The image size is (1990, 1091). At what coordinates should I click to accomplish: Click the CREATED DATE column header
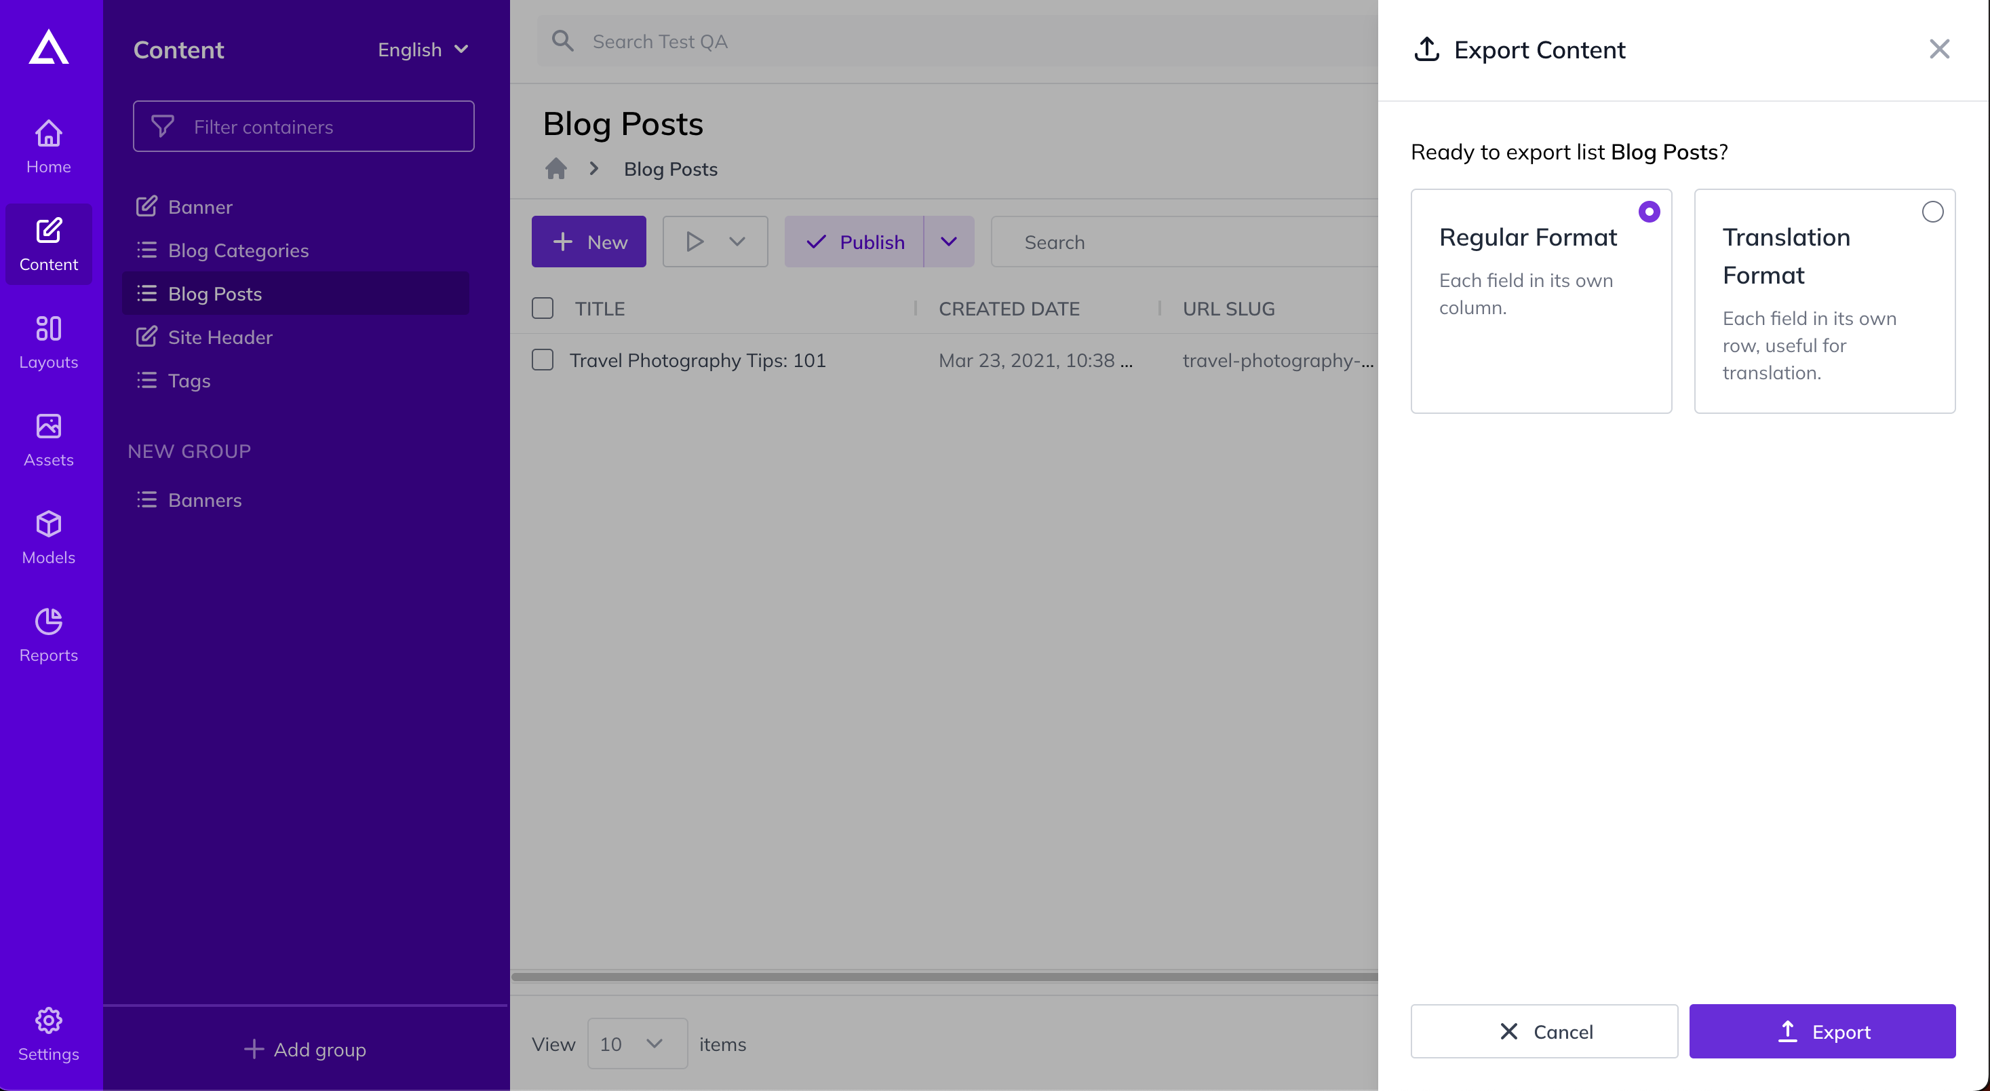(1008, 308)
